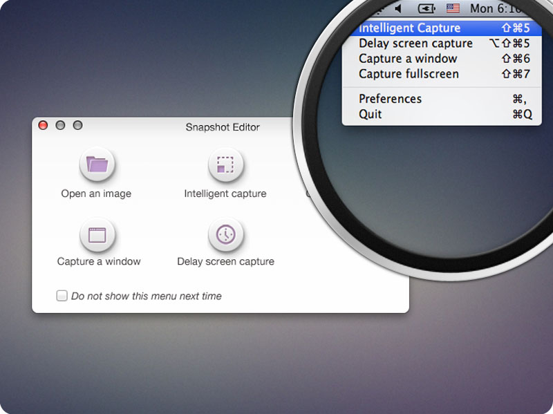Click the volume speaker icon in menu bar

tap(399, 8)
